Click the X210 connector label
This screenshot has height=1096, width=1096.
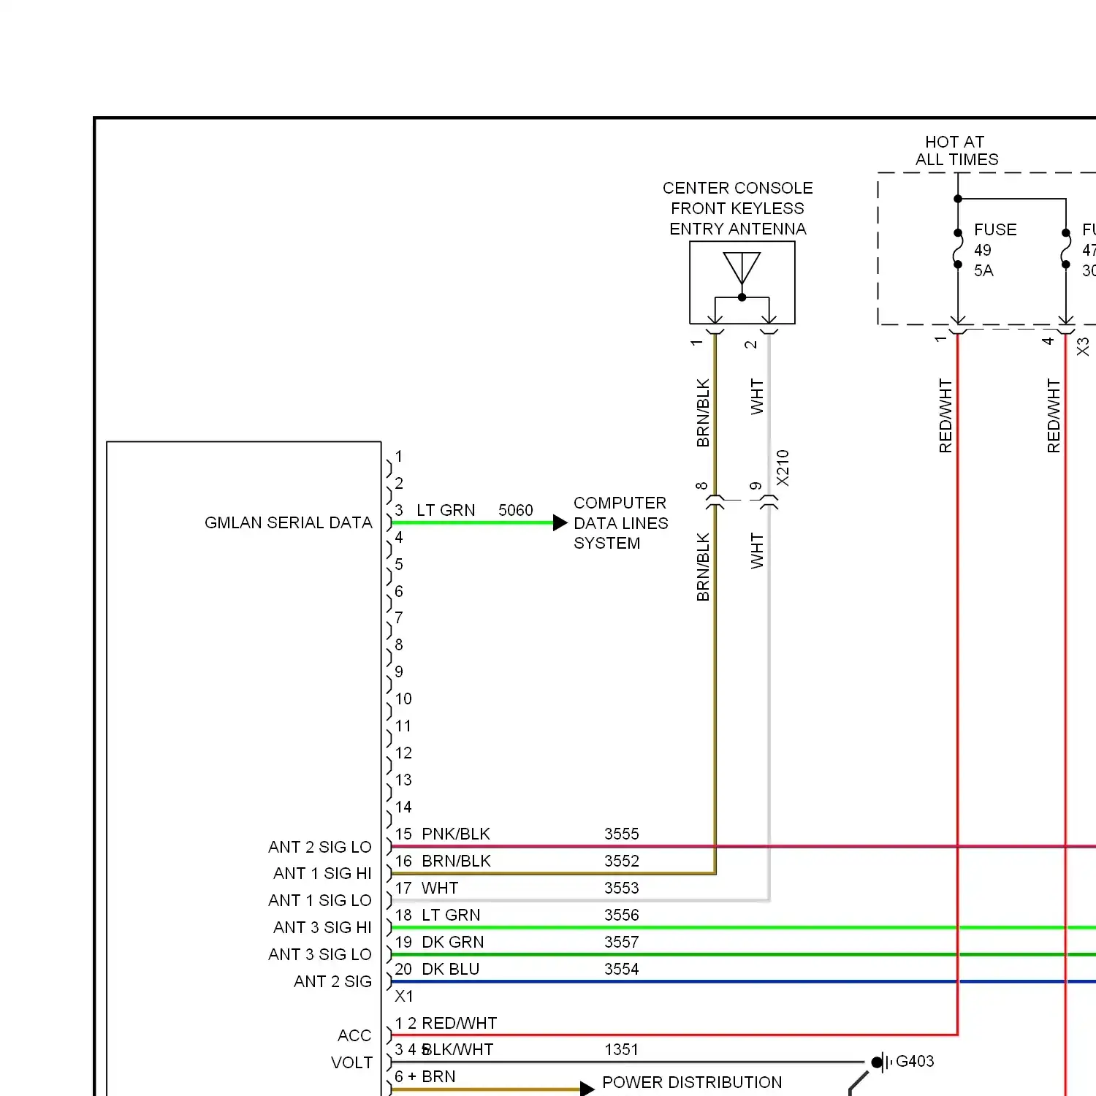(783, 468)
